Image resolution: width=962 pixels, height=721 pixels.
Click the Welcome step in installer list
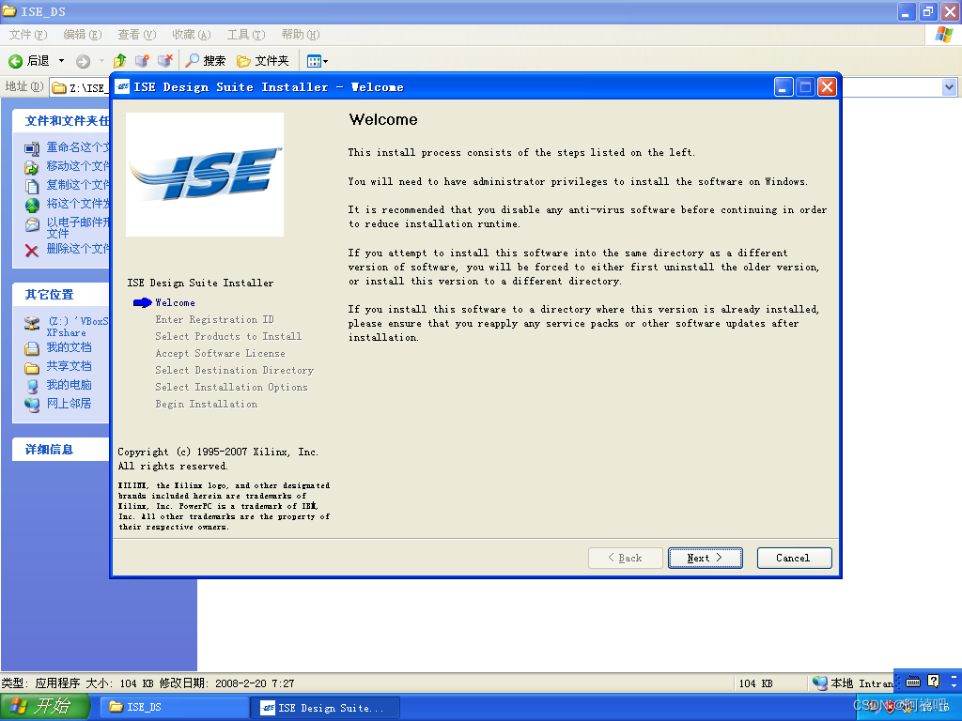(175, 303)
